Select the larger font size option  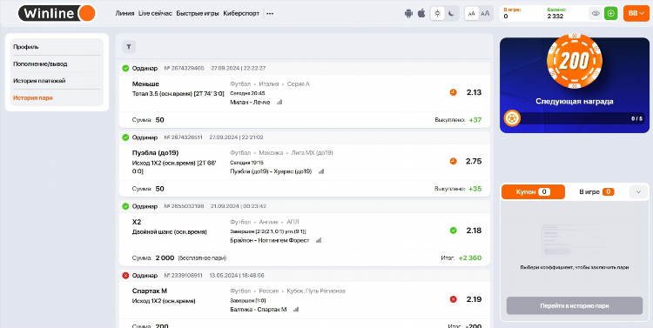[x=485, y=13]
